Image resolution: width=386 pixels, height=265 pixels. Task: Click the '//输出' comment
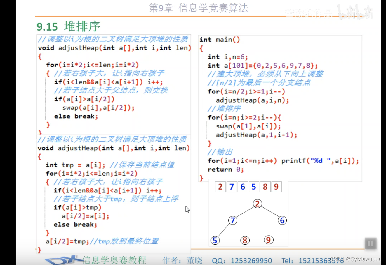click(x=220, y=152)
